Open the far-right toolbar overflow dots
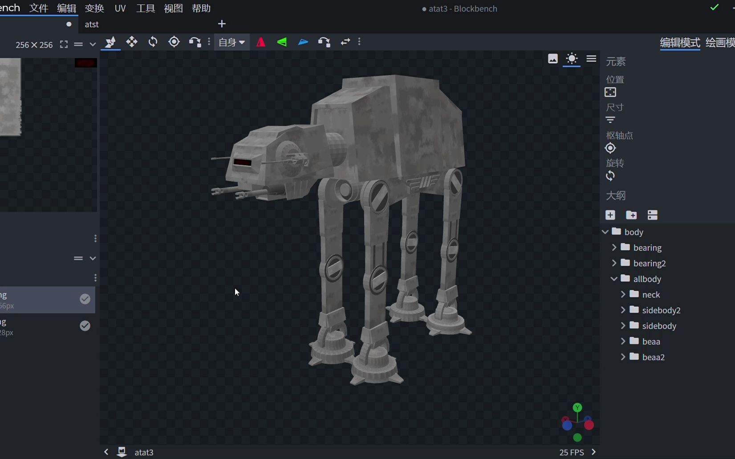Viewport: 735px width, 459px height. tap(359, 42)
